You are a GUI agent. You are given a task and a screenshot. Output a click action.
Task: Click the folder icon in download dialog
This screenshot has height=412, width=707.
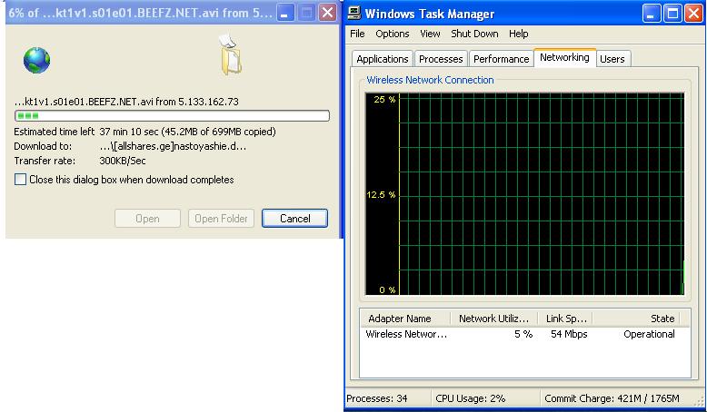(232, 54)
